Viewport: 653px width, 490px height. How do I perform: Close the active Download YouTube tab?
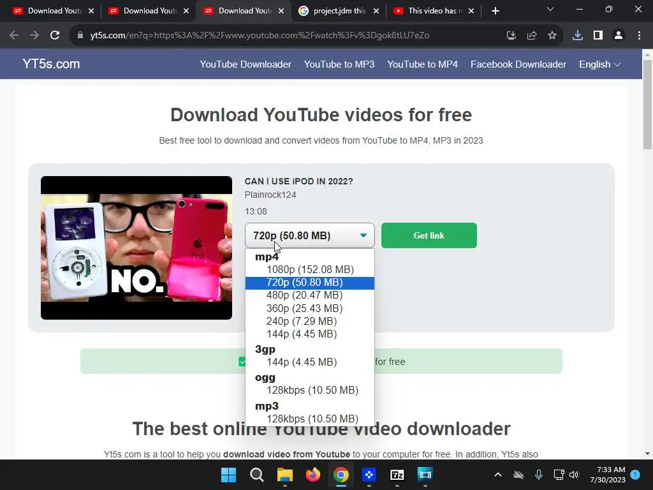coord(281,11)
